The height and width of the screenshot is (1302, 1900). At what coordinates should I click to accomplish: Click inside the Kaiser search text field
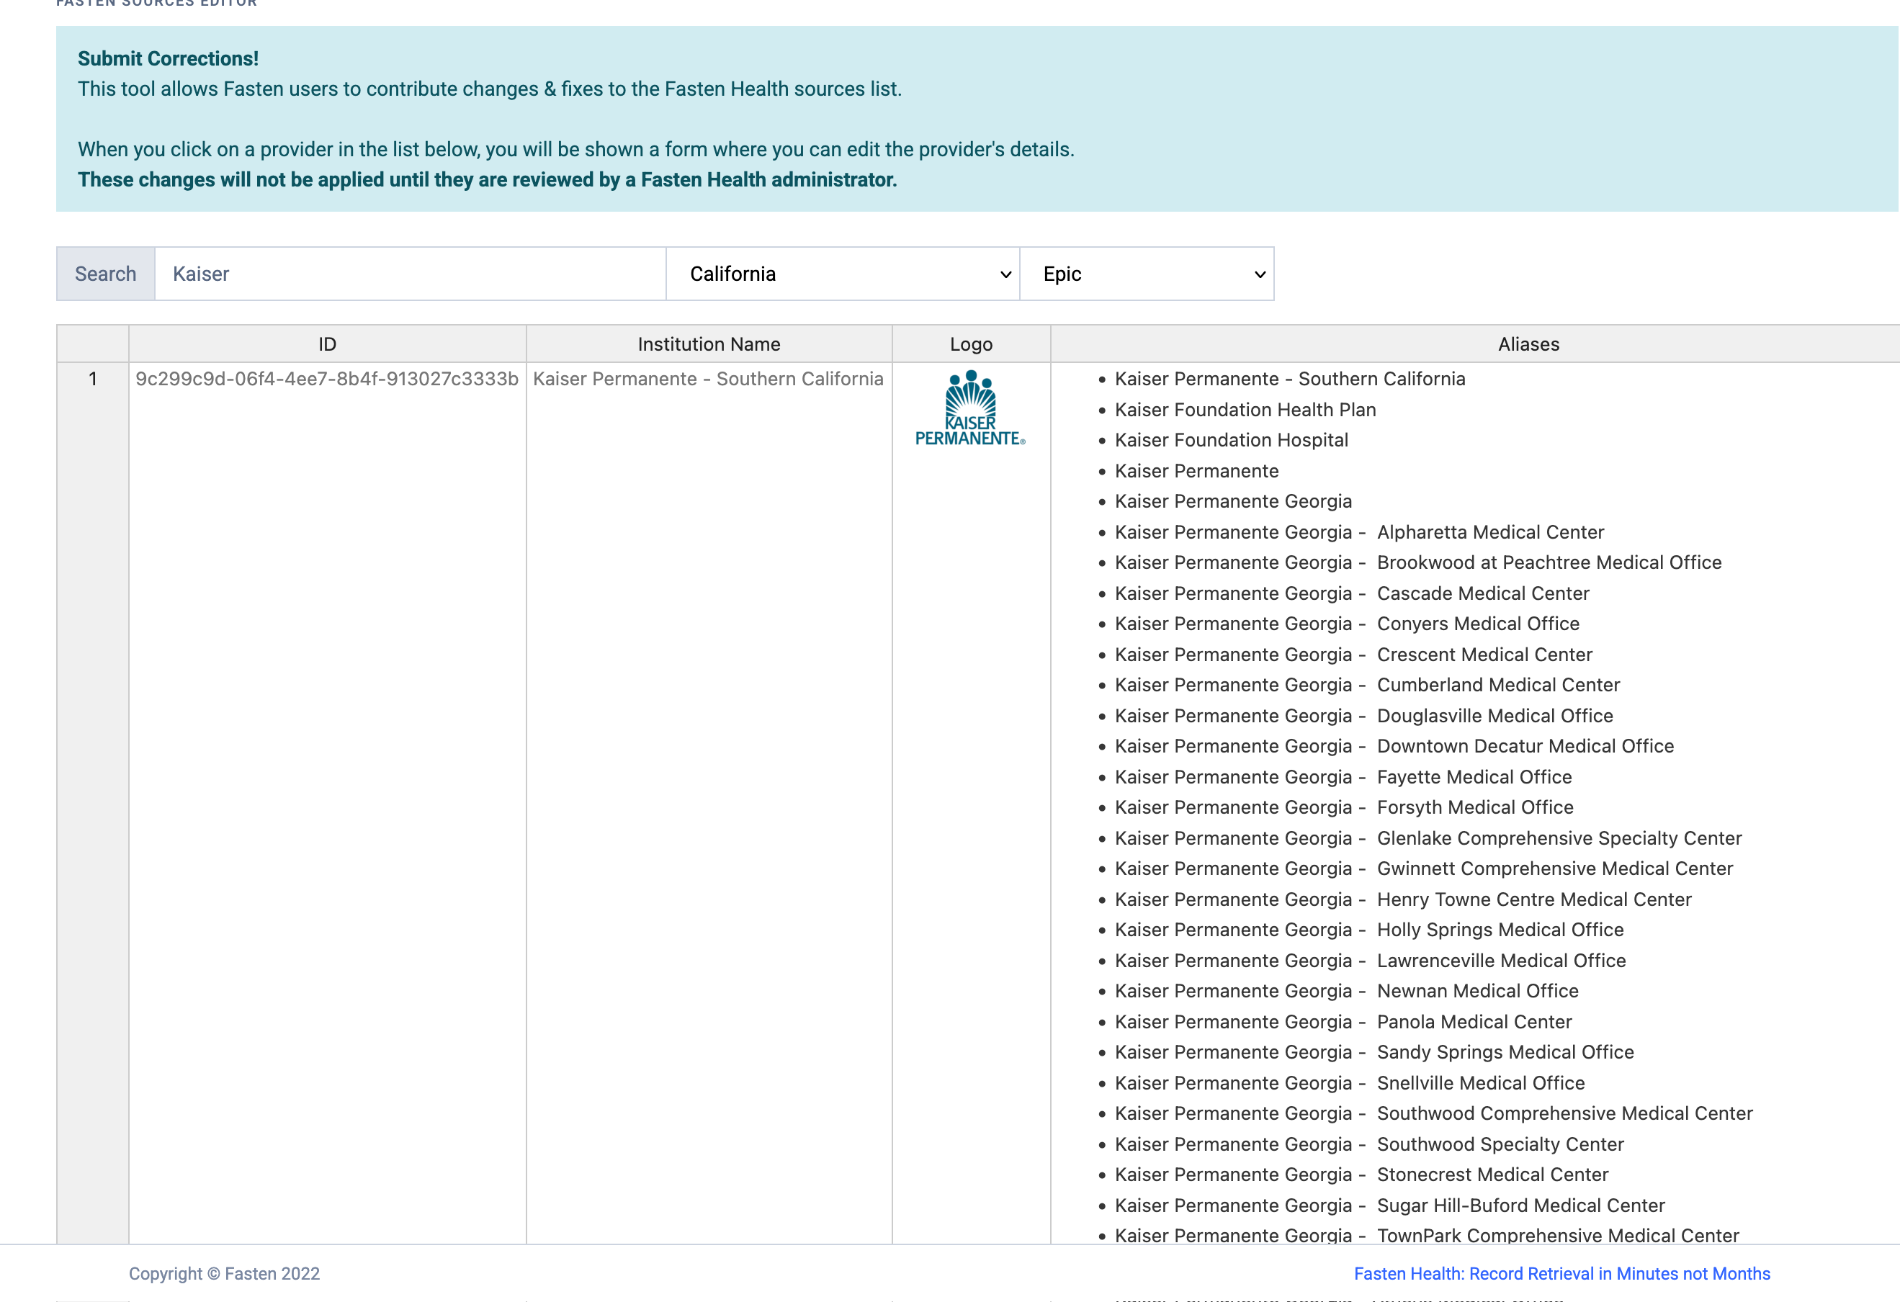click(409, 273)
